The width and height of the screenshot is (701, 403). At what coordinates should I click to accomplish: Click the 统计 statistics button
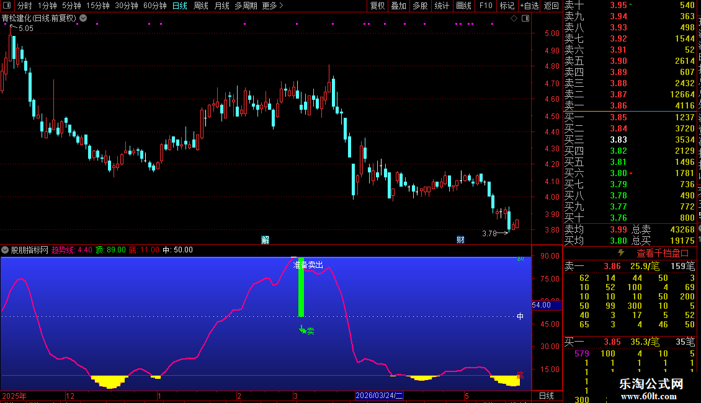point(442,6)
